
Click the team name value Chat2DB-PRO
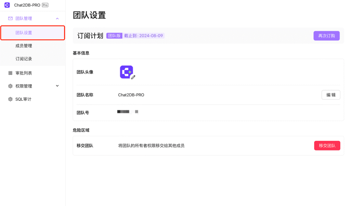point(131,95)
